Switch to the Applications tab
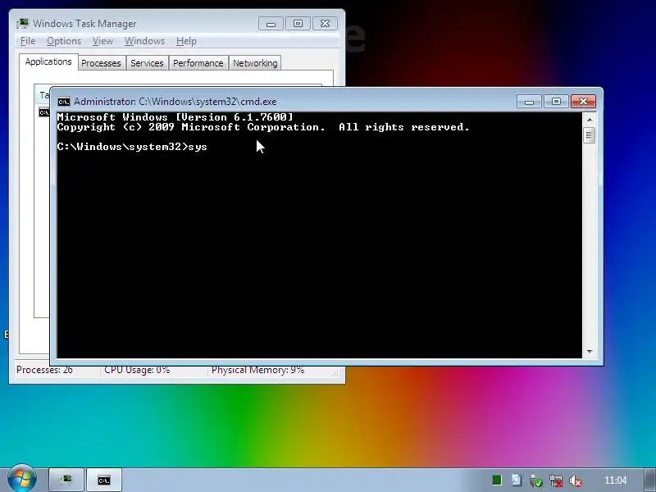 (x=48, y=62)
